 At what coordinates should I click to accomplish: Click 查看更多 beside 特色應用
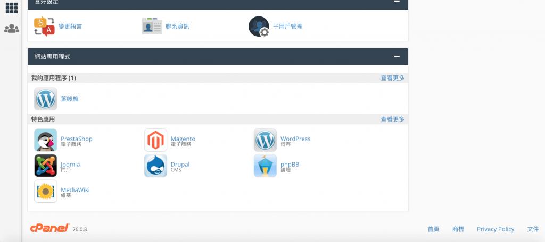pyautogui.click(x=392, y=119)
